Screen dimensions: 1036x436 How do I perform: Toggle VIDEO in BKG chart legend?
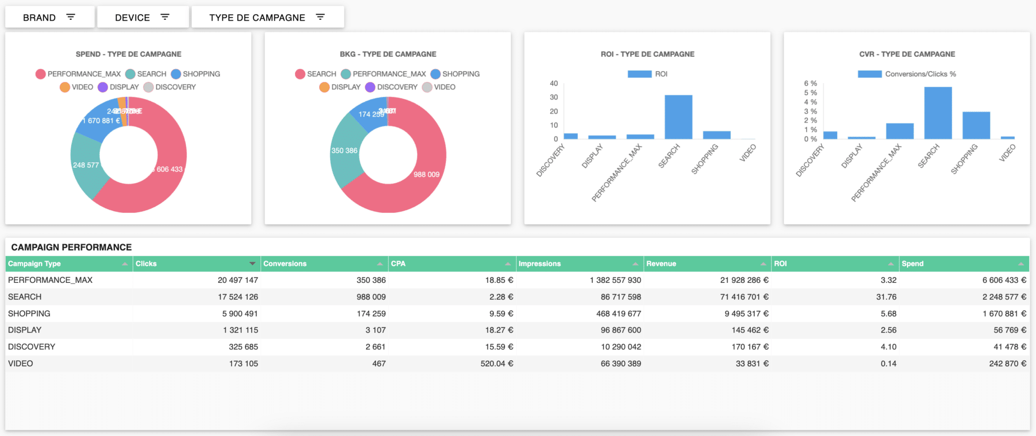439,87
